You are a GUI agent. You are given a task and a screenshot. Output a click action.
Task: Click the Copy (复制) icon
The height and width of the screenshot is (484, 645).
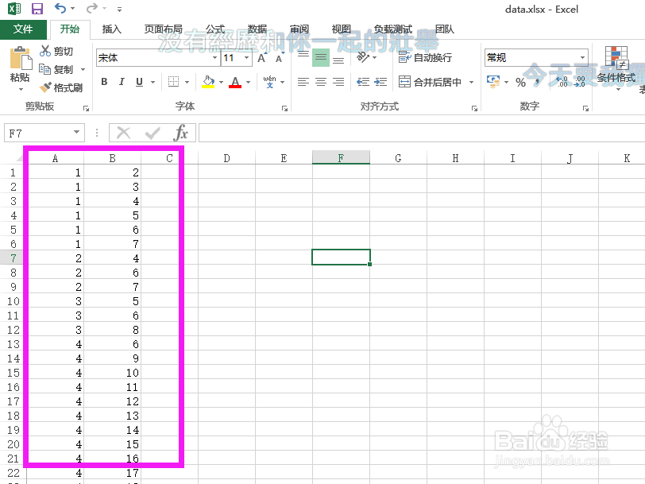[44, 69]
